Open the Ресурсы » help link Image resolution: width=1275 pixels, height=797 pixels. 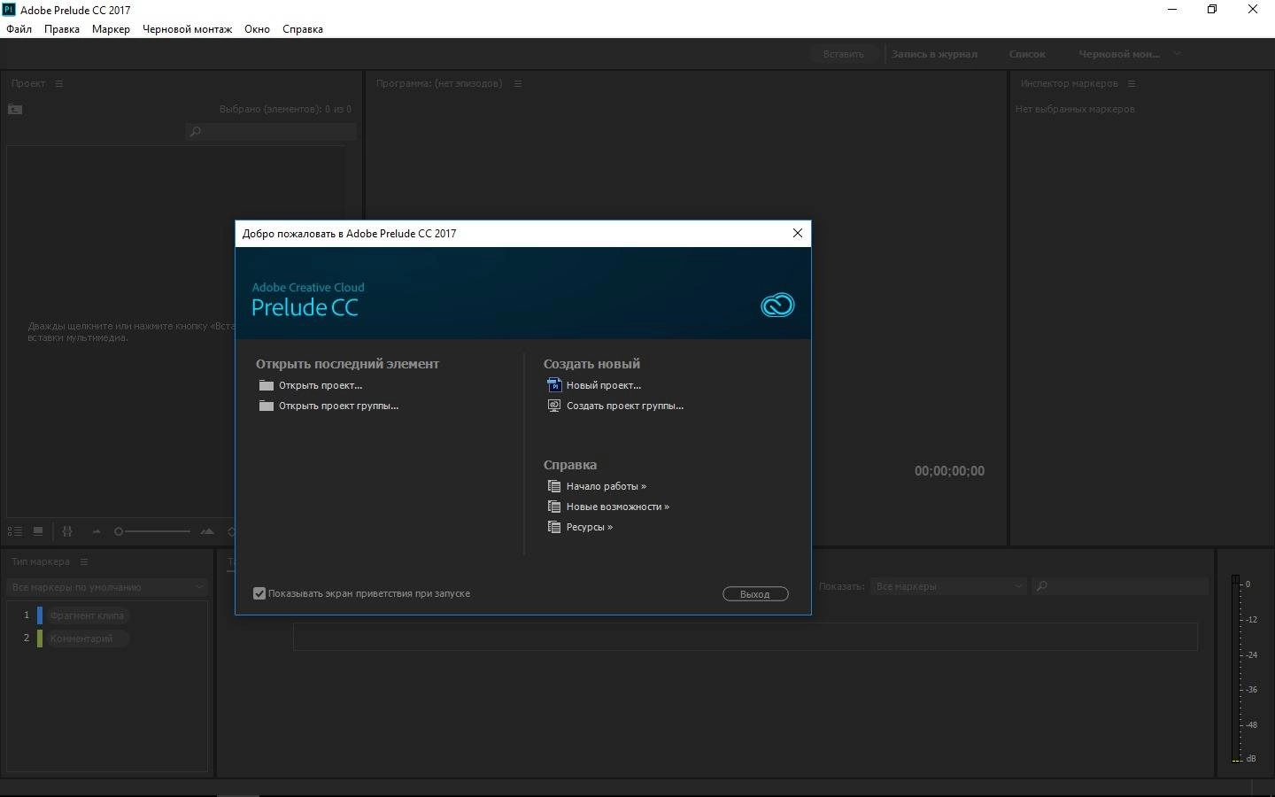590,527
